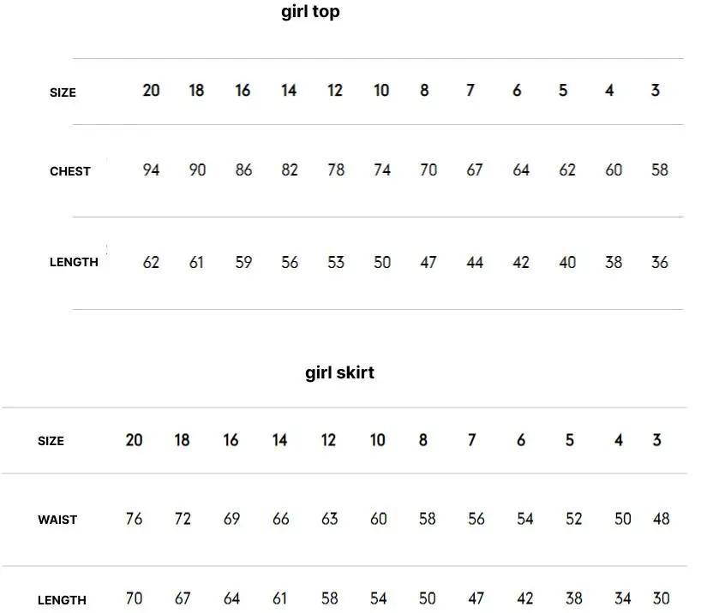Select waist value 63
Viewport: 713px width, 613px height.
pos(329,519)
